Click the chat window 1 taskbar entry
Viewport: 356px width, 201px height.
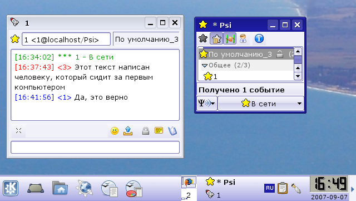pyautogui.click(x=213, y=195)
